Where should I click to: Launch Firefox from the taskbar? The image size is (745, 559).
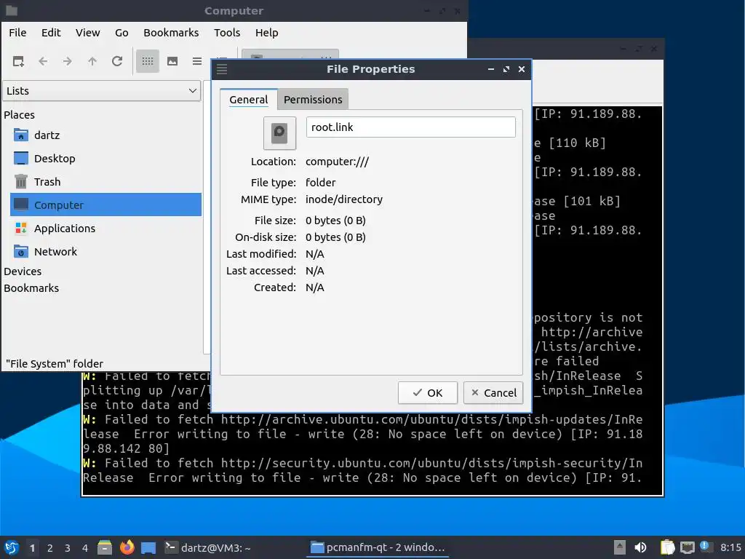coord(127,547)
